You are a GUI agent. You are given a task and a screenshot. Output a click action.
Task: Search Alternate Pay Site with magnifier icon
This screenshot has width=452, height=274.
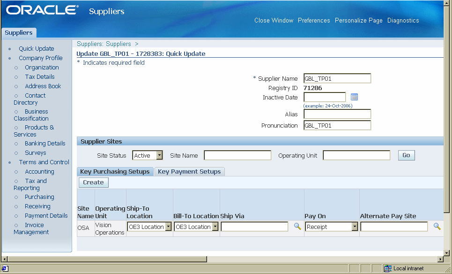[437, 226]
